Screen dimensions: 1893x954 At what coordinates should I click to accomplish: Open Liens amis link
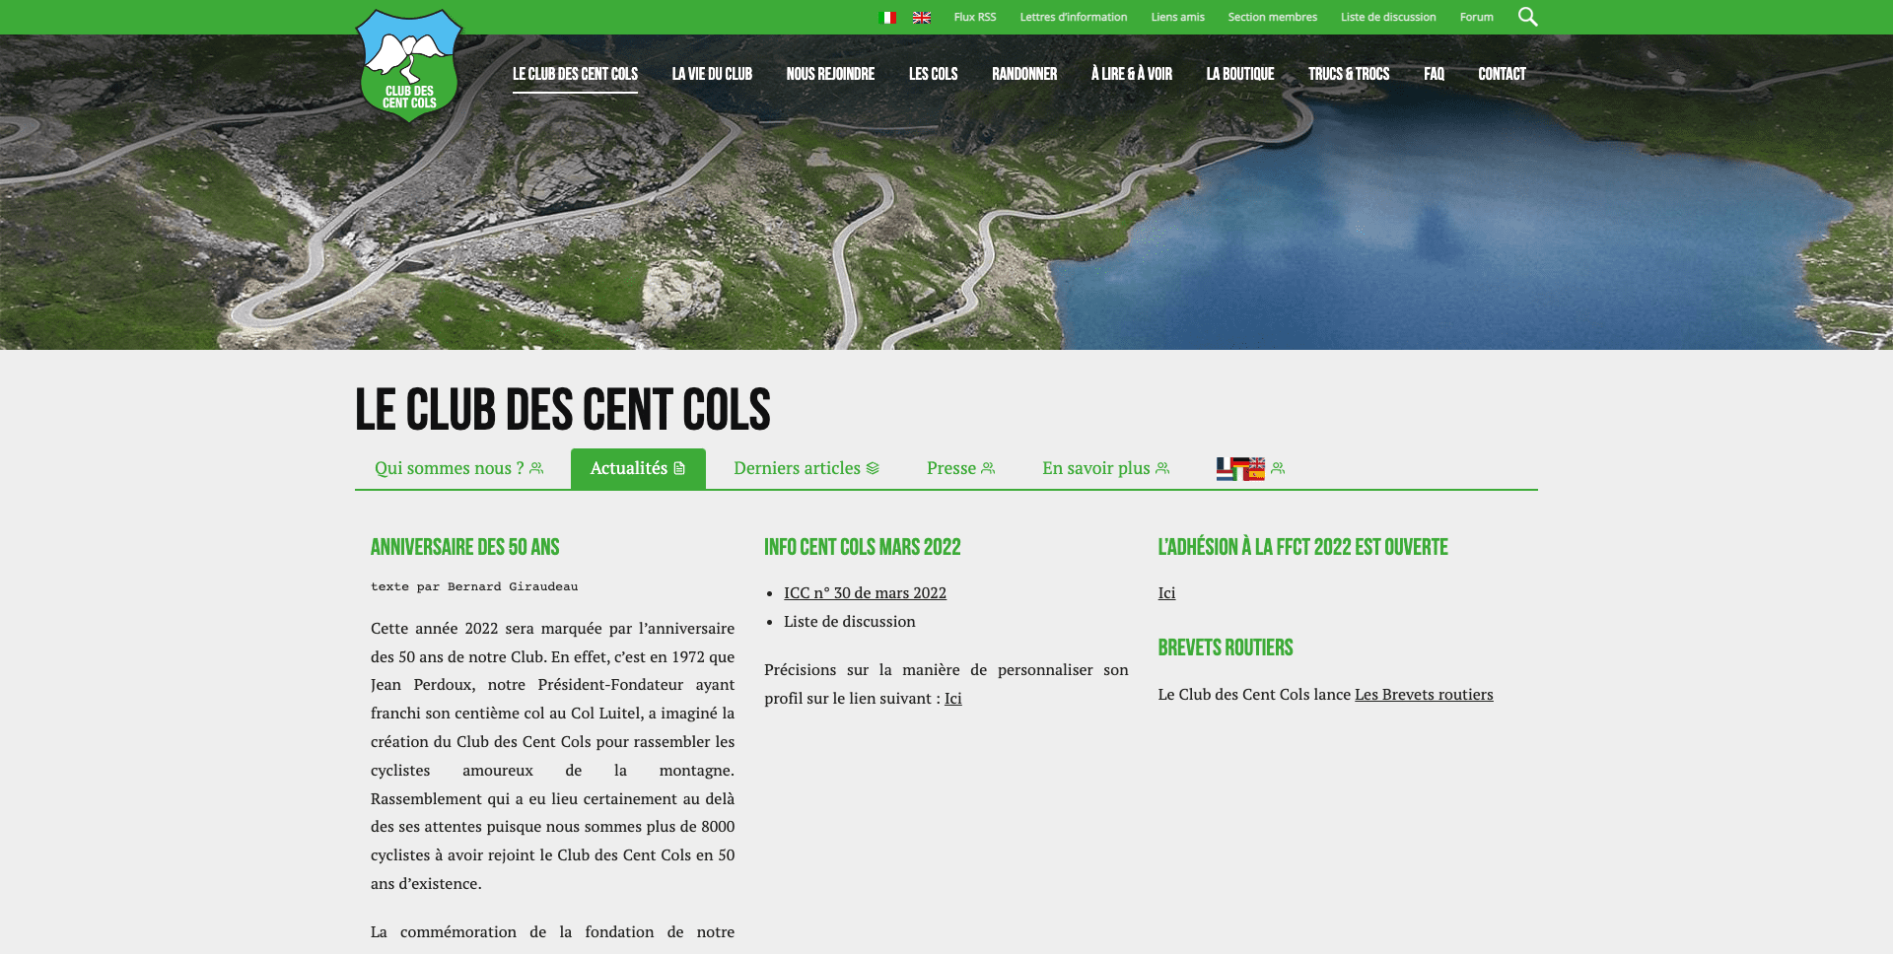point(1178,17)
